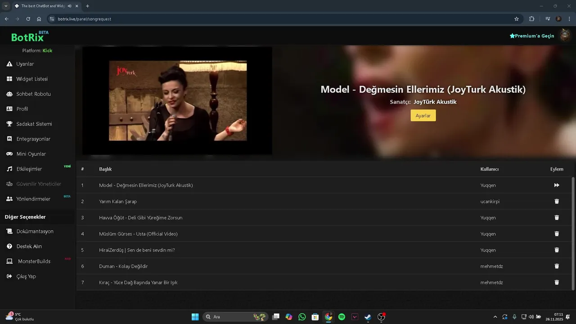The height and width of the screenshot is (324, 576).
Task: Select the Model - Değmesin Ellerimiz row title
Action: (x=146, y=185)
